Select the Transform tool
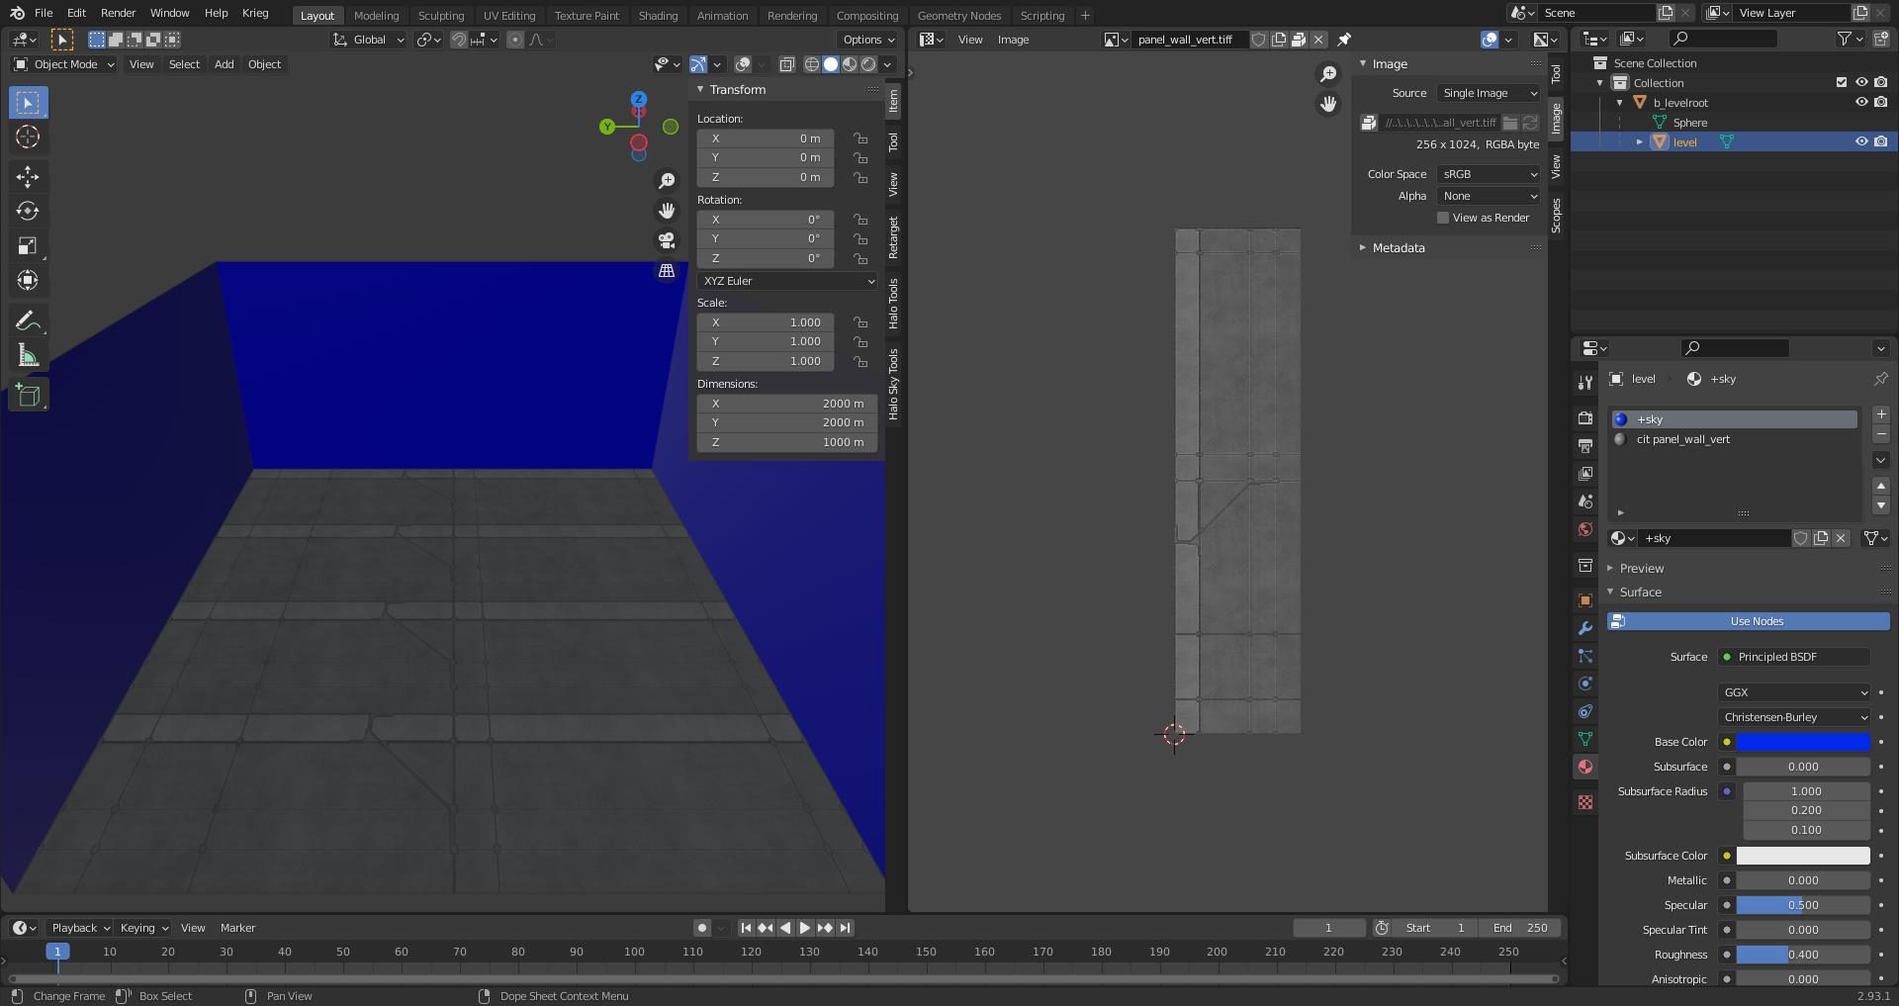This screenshot has width=1899, height=1006. click(28, 280)
